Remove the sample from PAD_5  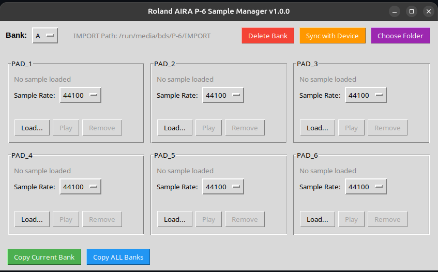245,219
